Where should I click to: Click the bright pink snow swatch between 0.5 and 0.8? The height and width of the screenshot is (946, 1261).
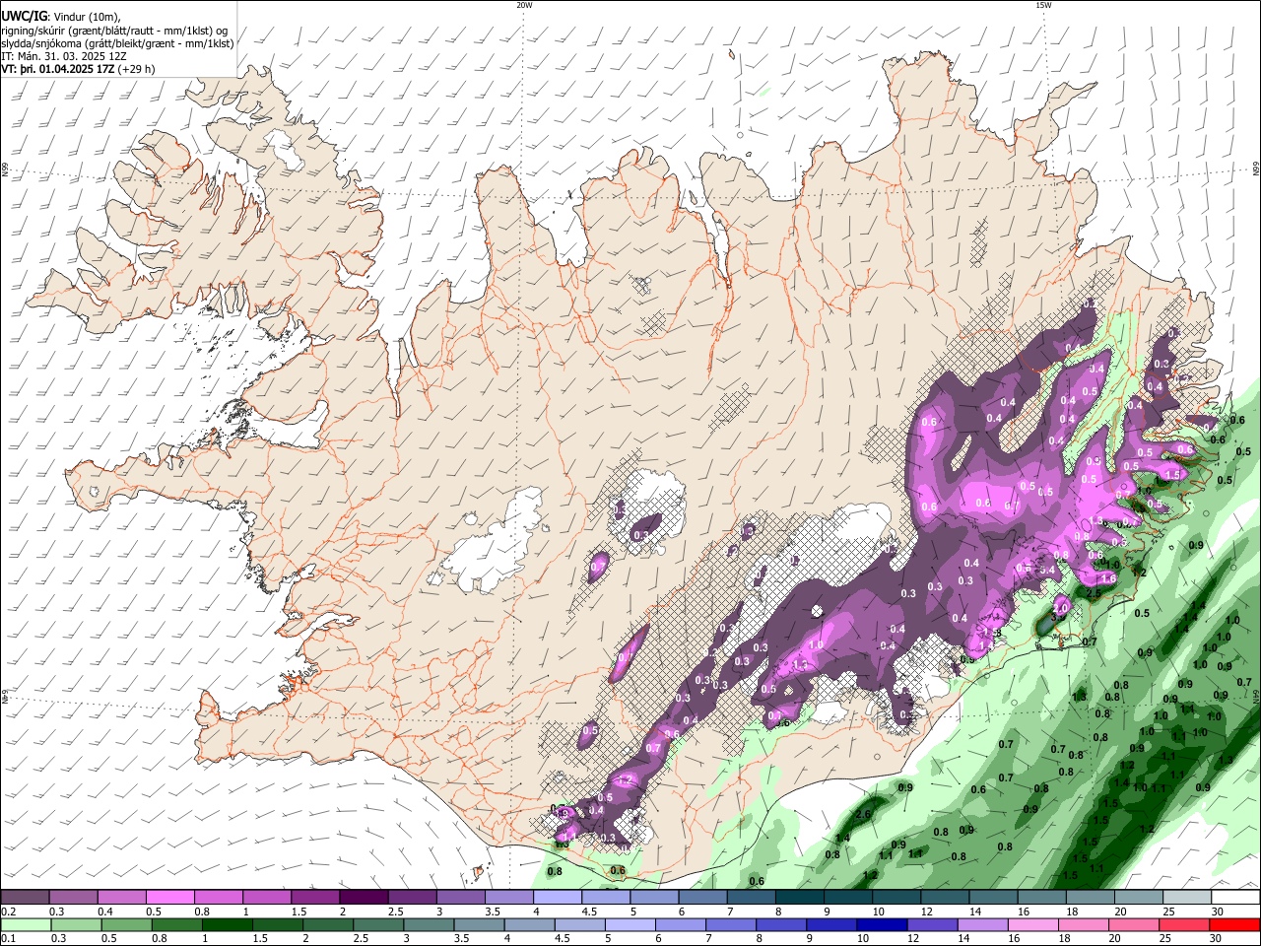pos(169,897)
